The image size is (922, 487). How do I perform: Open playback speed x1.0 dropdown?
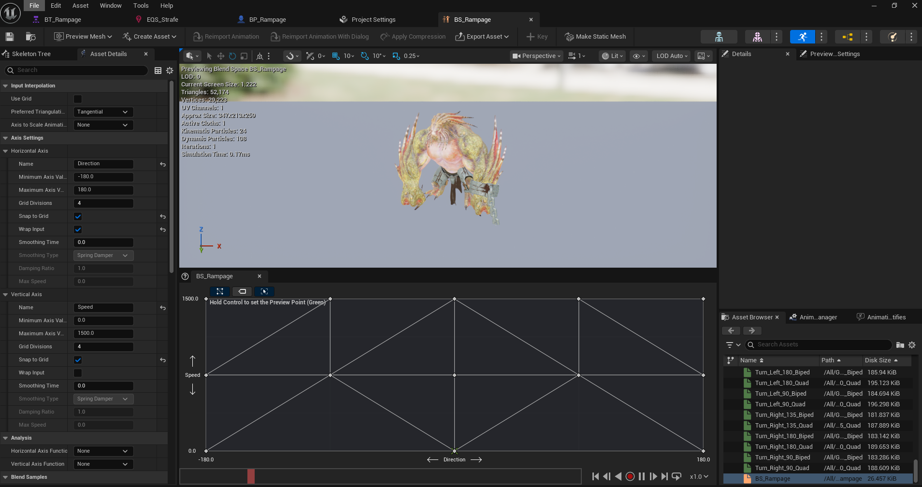coord(699,477)
